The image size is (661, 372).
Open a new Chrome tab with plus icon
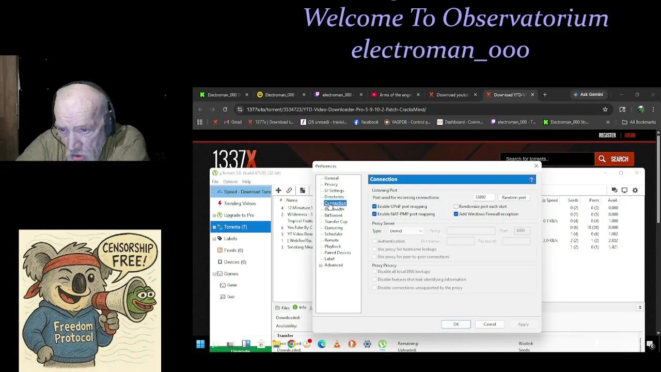pos(544,95)
